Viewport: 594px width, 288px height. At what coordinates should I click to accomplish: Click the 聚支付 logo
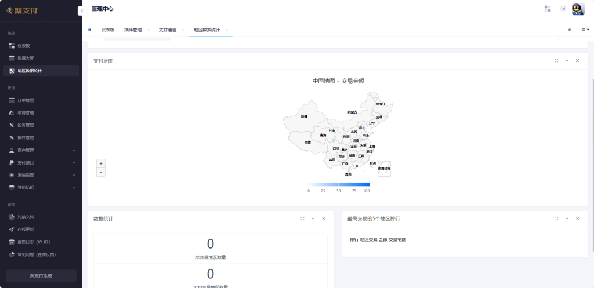click(x=22, y=10)
